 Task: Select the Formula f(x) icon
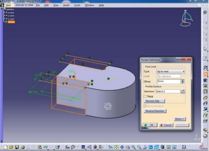tap(67, 147)
